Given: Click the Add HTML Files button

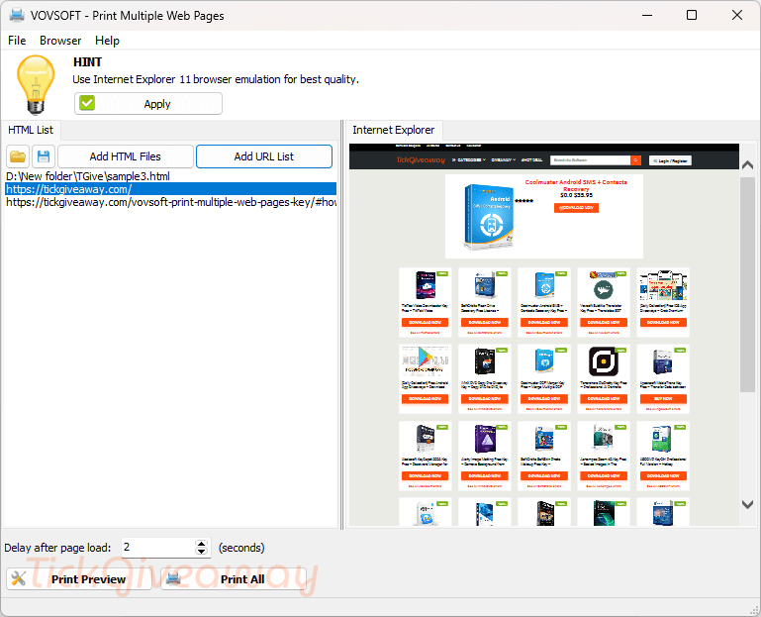Looking at the screenshot, I should pyautogui.click(x=126, y=156).
